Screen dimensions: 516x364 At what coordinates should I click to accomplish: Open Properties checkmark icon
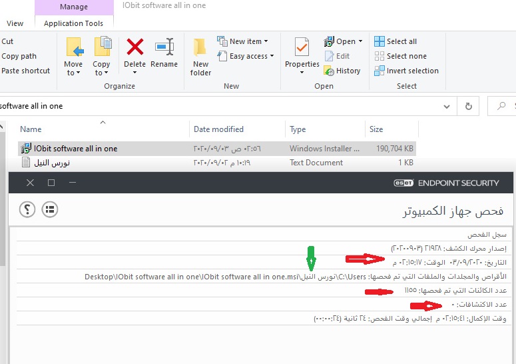pyautogui.click(x=302, y=47)
